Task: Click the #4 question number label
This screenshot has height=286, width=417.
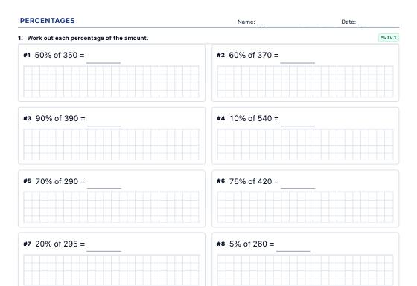Action: (220, 118)
